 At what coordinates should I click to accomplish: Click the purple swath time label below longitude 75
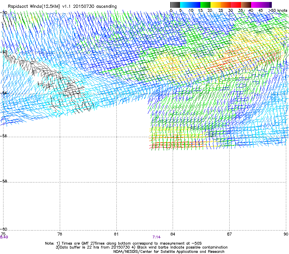coord(4,237)
